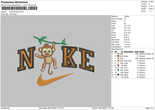
Task: Click the Green description in row 8
Action: 126,70
